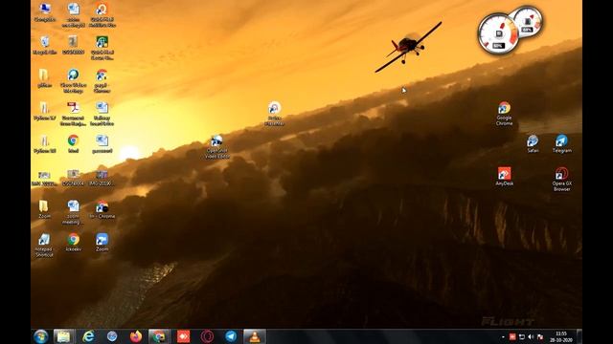This screenshot has height=344, width=613.
Task: Open Windows Explorer from the taskbar
Action: [64, 336]
